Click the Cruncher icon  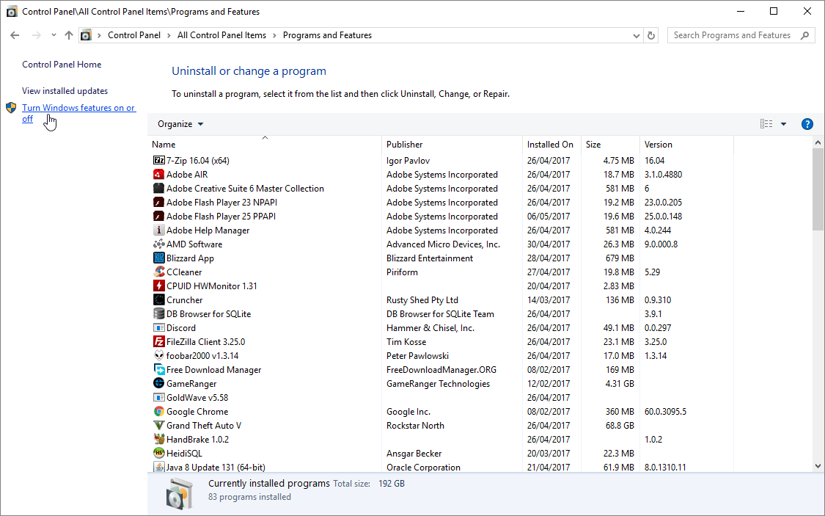click(158, 299)
